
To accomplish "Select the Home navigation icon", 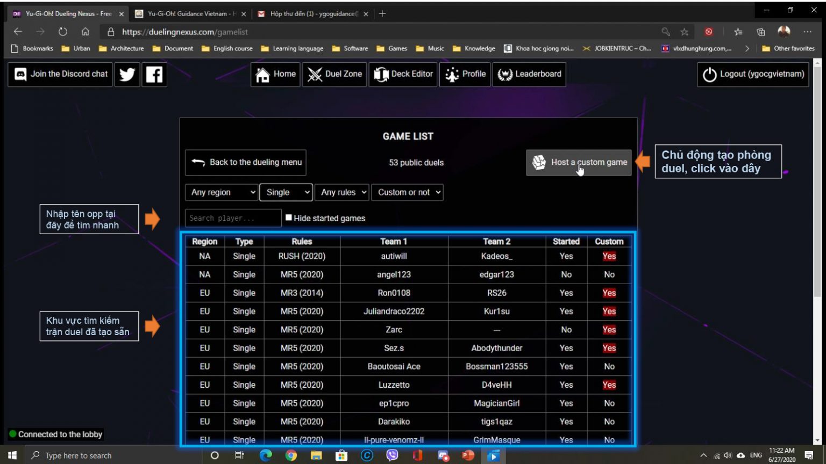I will pyautogui.click(x=263, y=74).
